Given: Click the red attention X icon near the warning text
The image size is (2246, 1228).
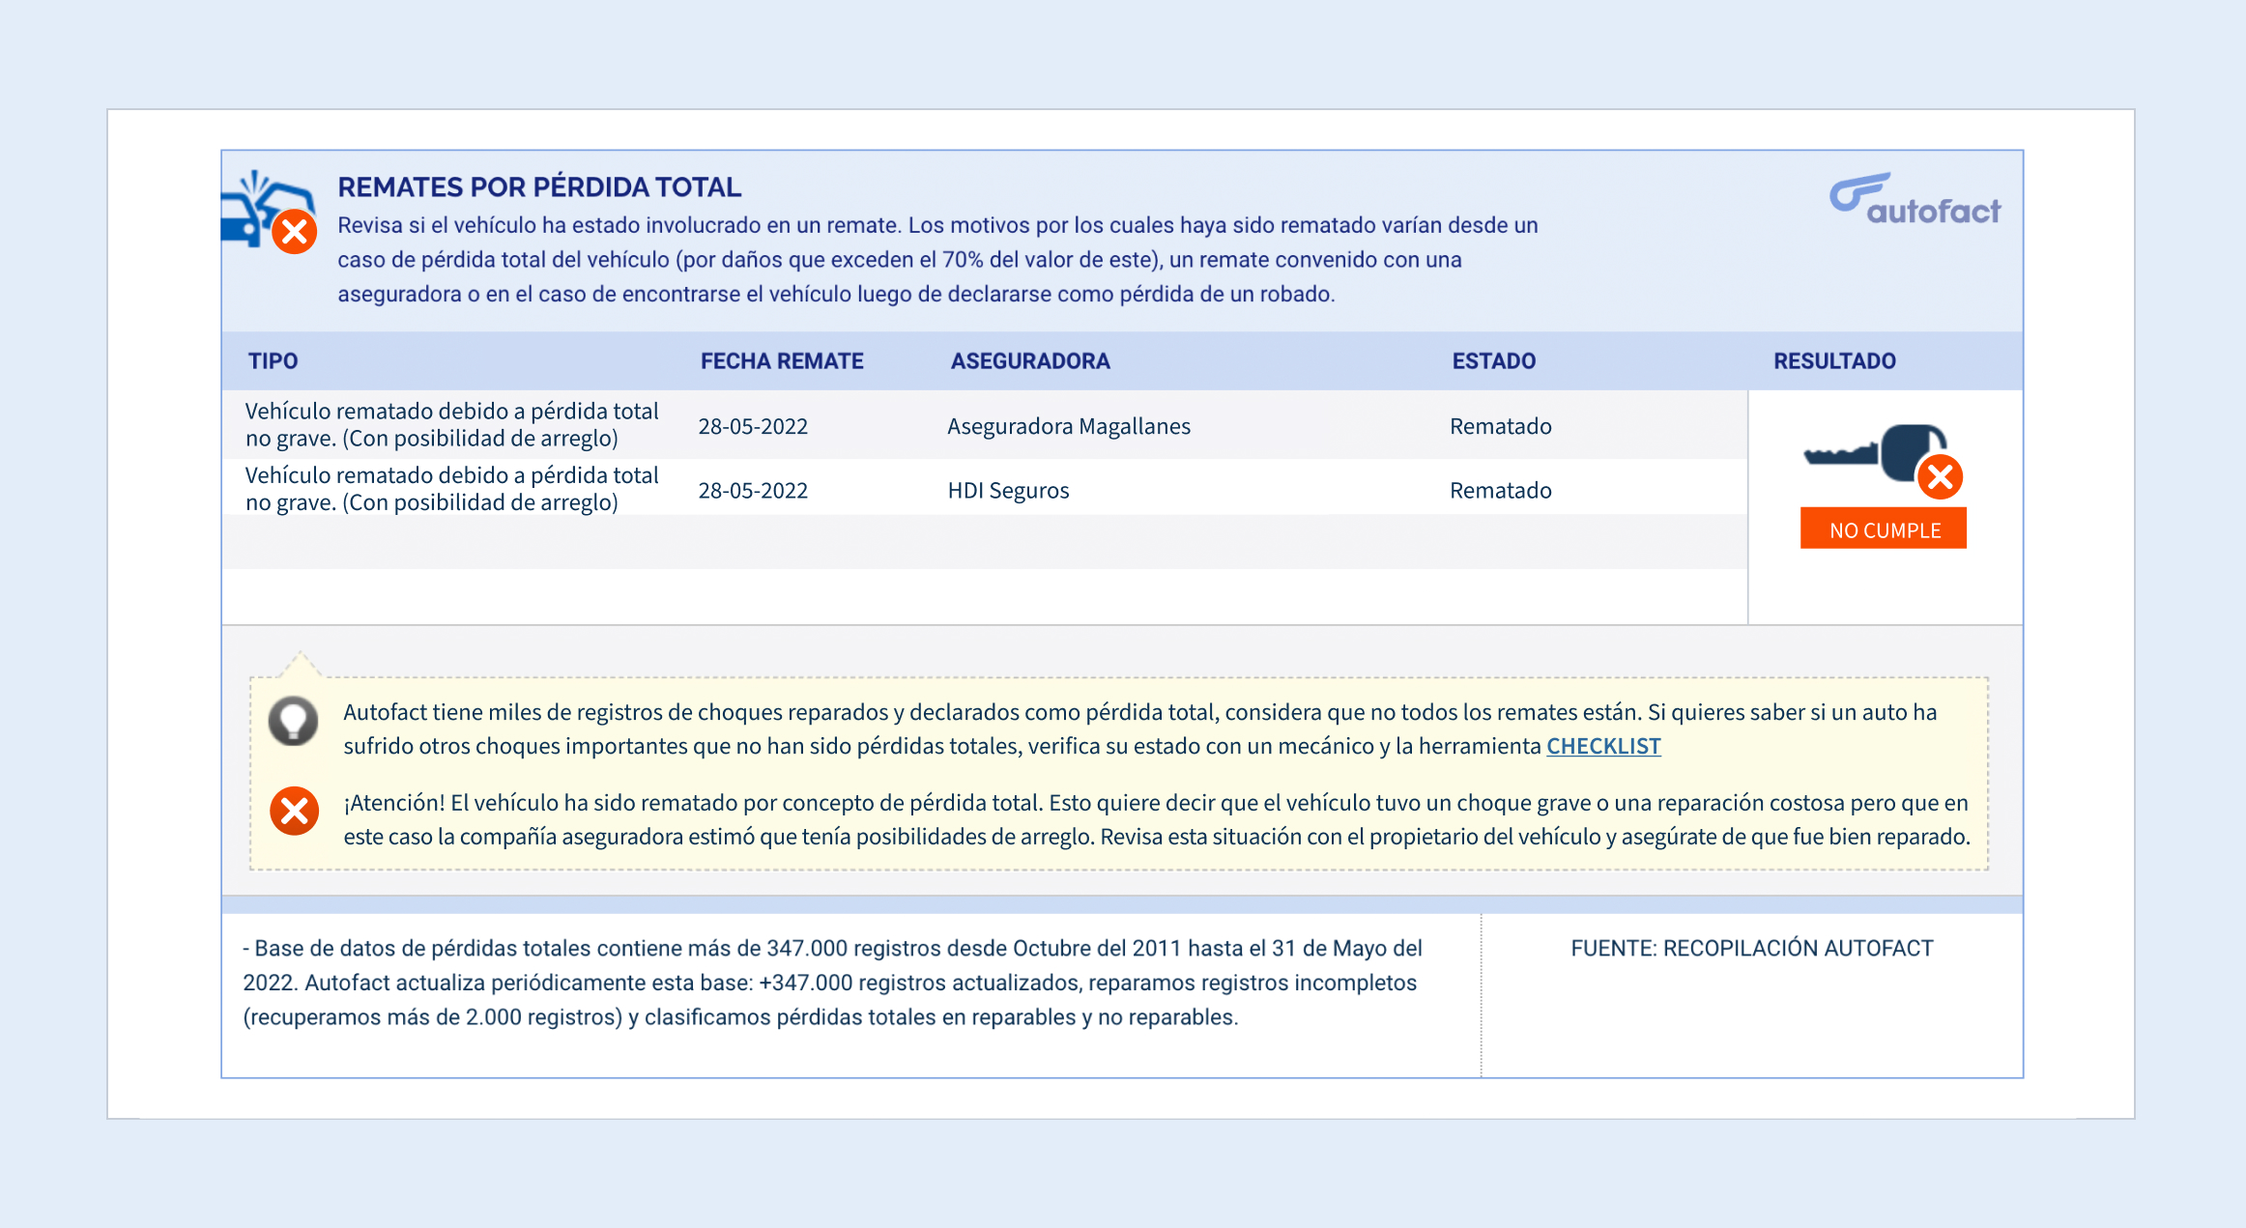Looking at the screenshot, I should click(293, 811).
